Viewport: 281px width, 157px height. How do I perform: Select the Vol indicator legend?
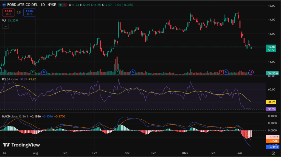(x=4, y=20)
